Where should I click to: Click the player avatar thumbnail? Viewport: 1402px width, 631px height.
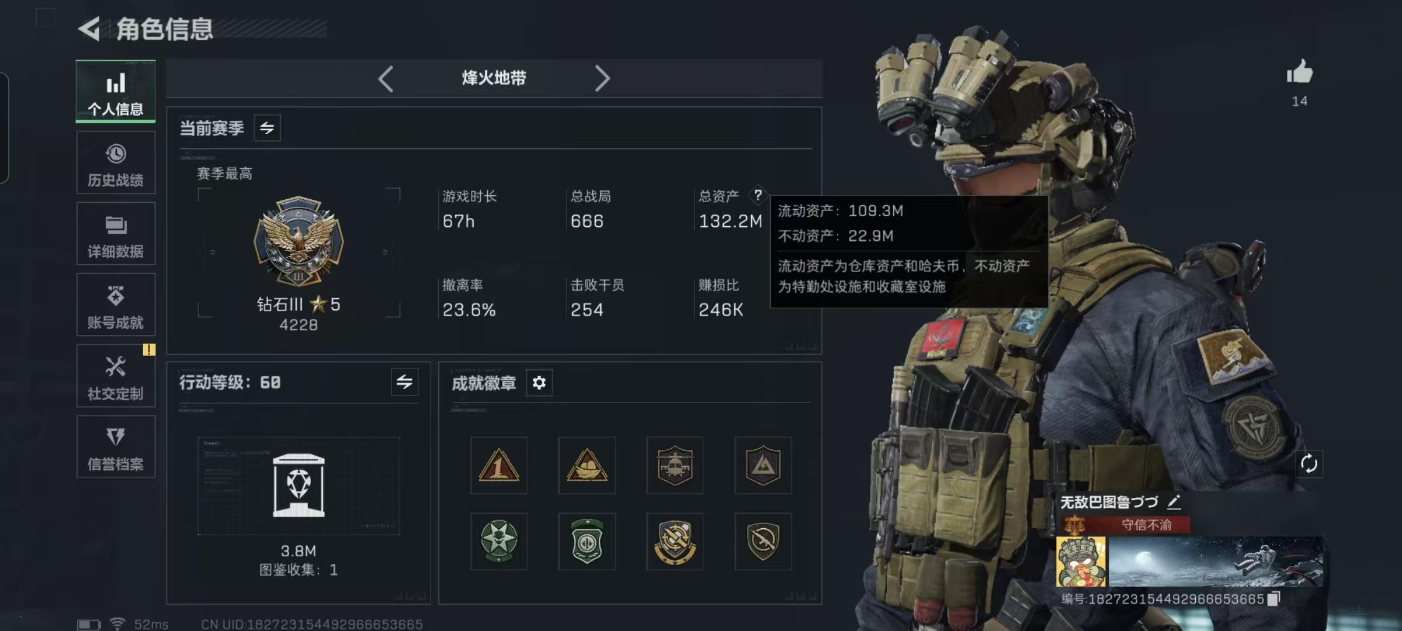click(1081, 561)
